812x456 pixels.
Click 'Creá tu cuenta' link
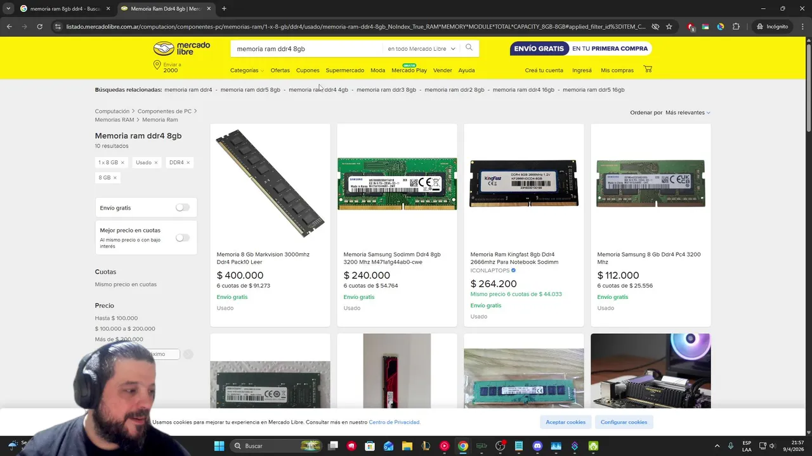point(544,70)
